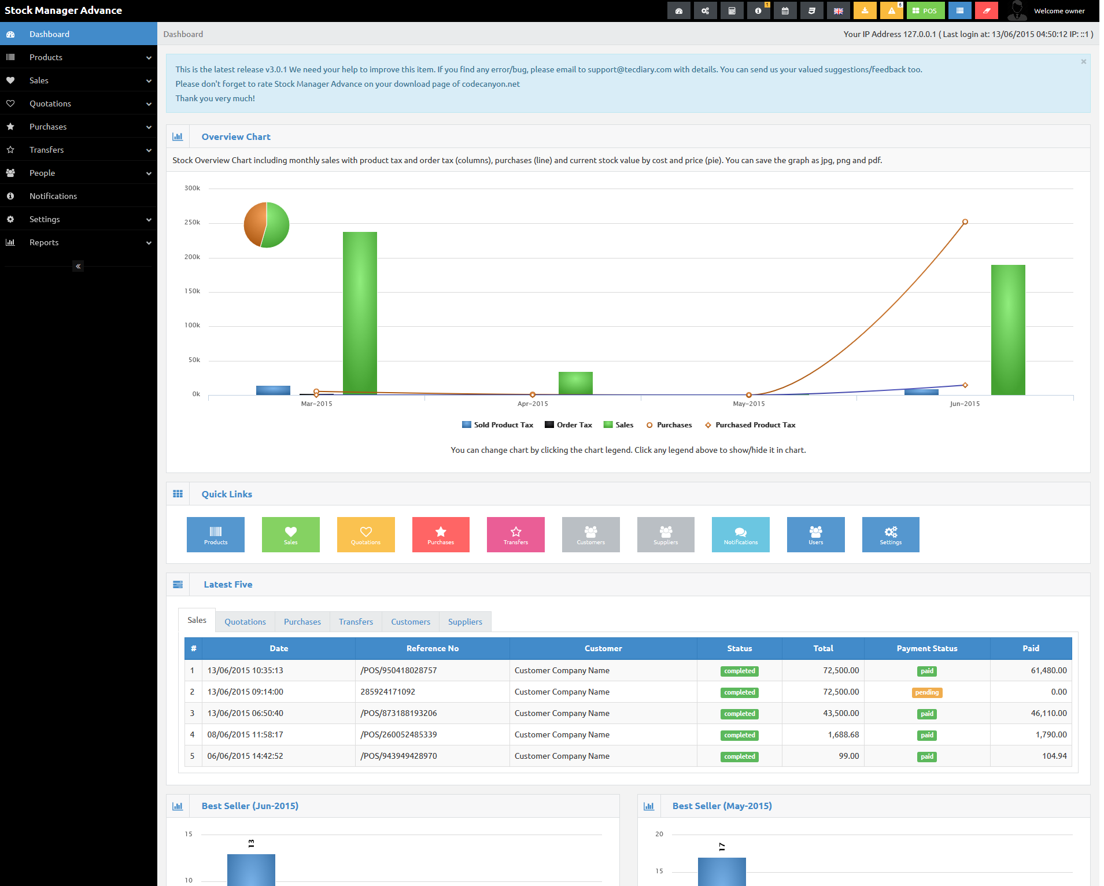Toggle Order Tax legend item
The height and width of the screenshot is (886, 1104).
(x=568, y=424)
